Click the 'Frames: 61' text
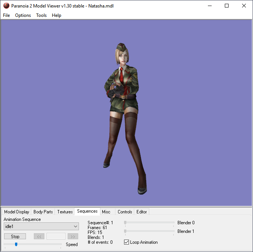253x252 pixels. (x=97, y=228)
